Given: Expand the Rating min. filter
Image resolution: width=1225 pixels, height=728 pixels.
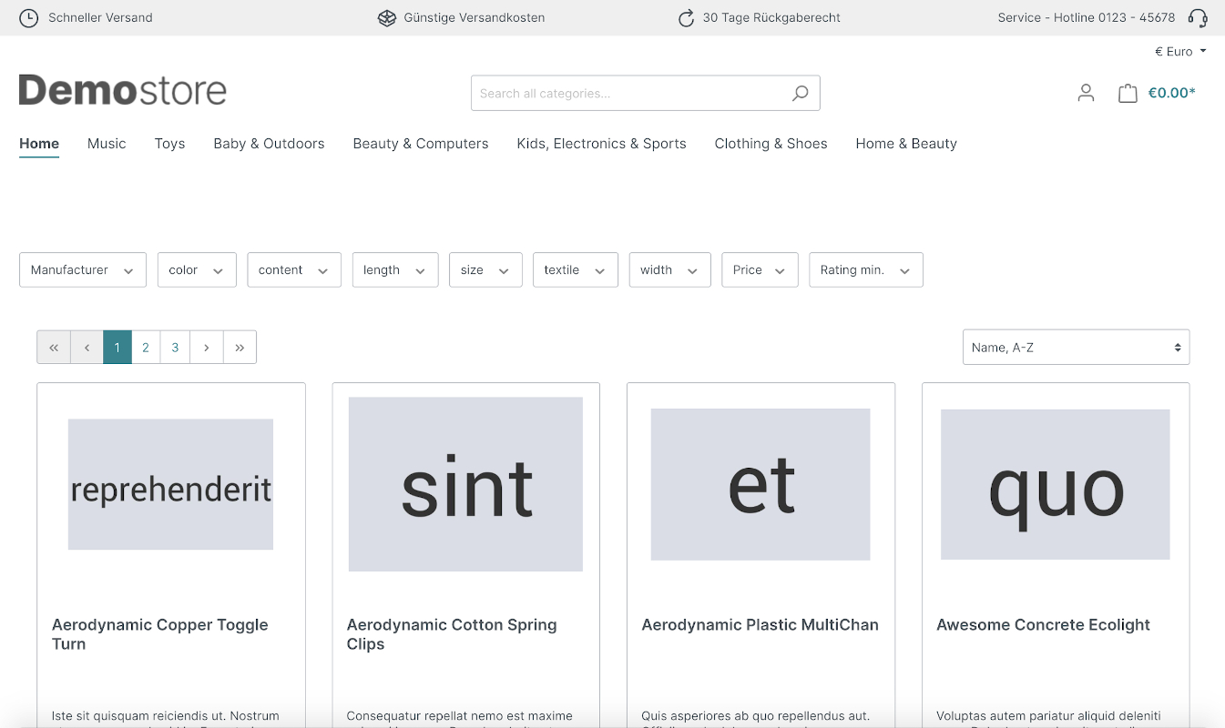Looking at the screenshot, I should click(x=865, y=270).
